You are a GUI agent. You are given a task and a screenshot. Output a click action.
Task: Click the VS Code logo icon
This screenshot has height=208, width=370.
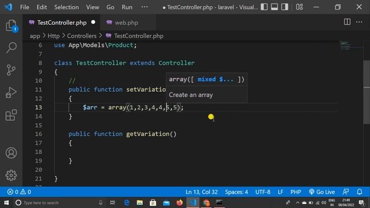point(9,7)
